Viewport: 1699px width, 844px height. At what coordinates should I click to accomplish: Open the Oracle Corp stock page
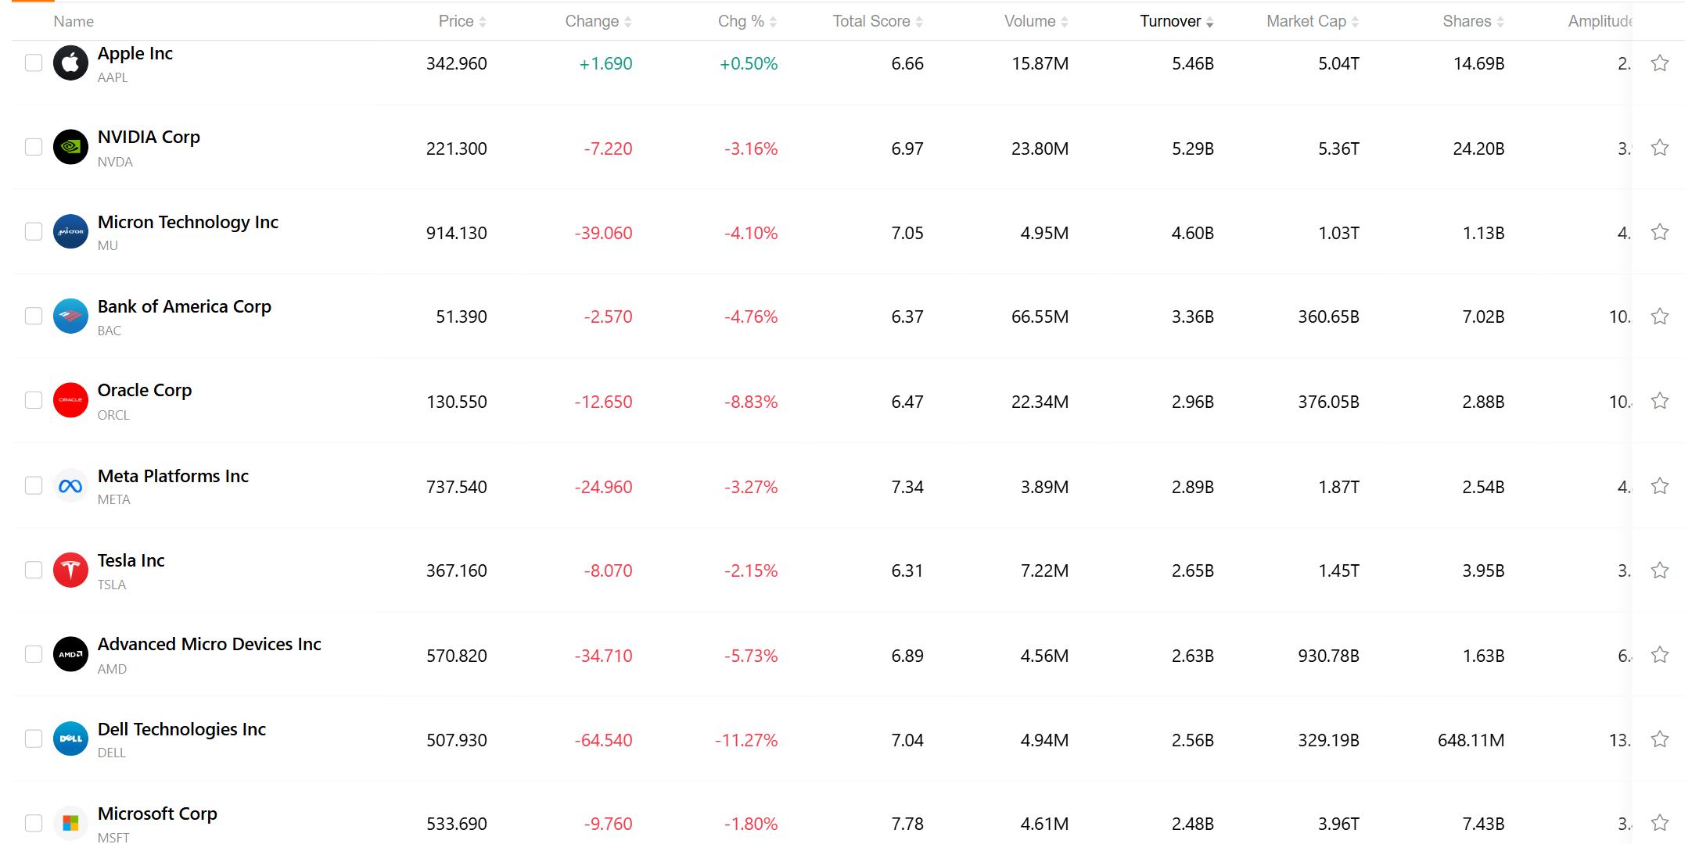(144, 390)
